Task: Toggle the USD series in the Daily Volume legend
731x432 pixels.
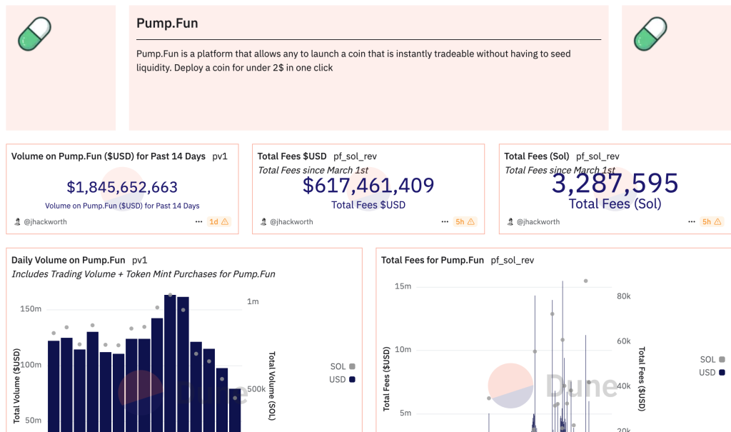Action: pyautogui.click(x=342, y=380)
